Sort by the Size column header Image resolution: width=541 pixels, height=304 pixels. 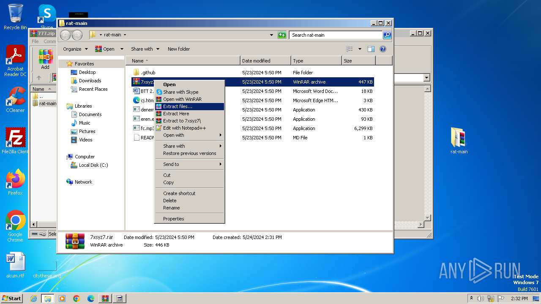[358, 61]
